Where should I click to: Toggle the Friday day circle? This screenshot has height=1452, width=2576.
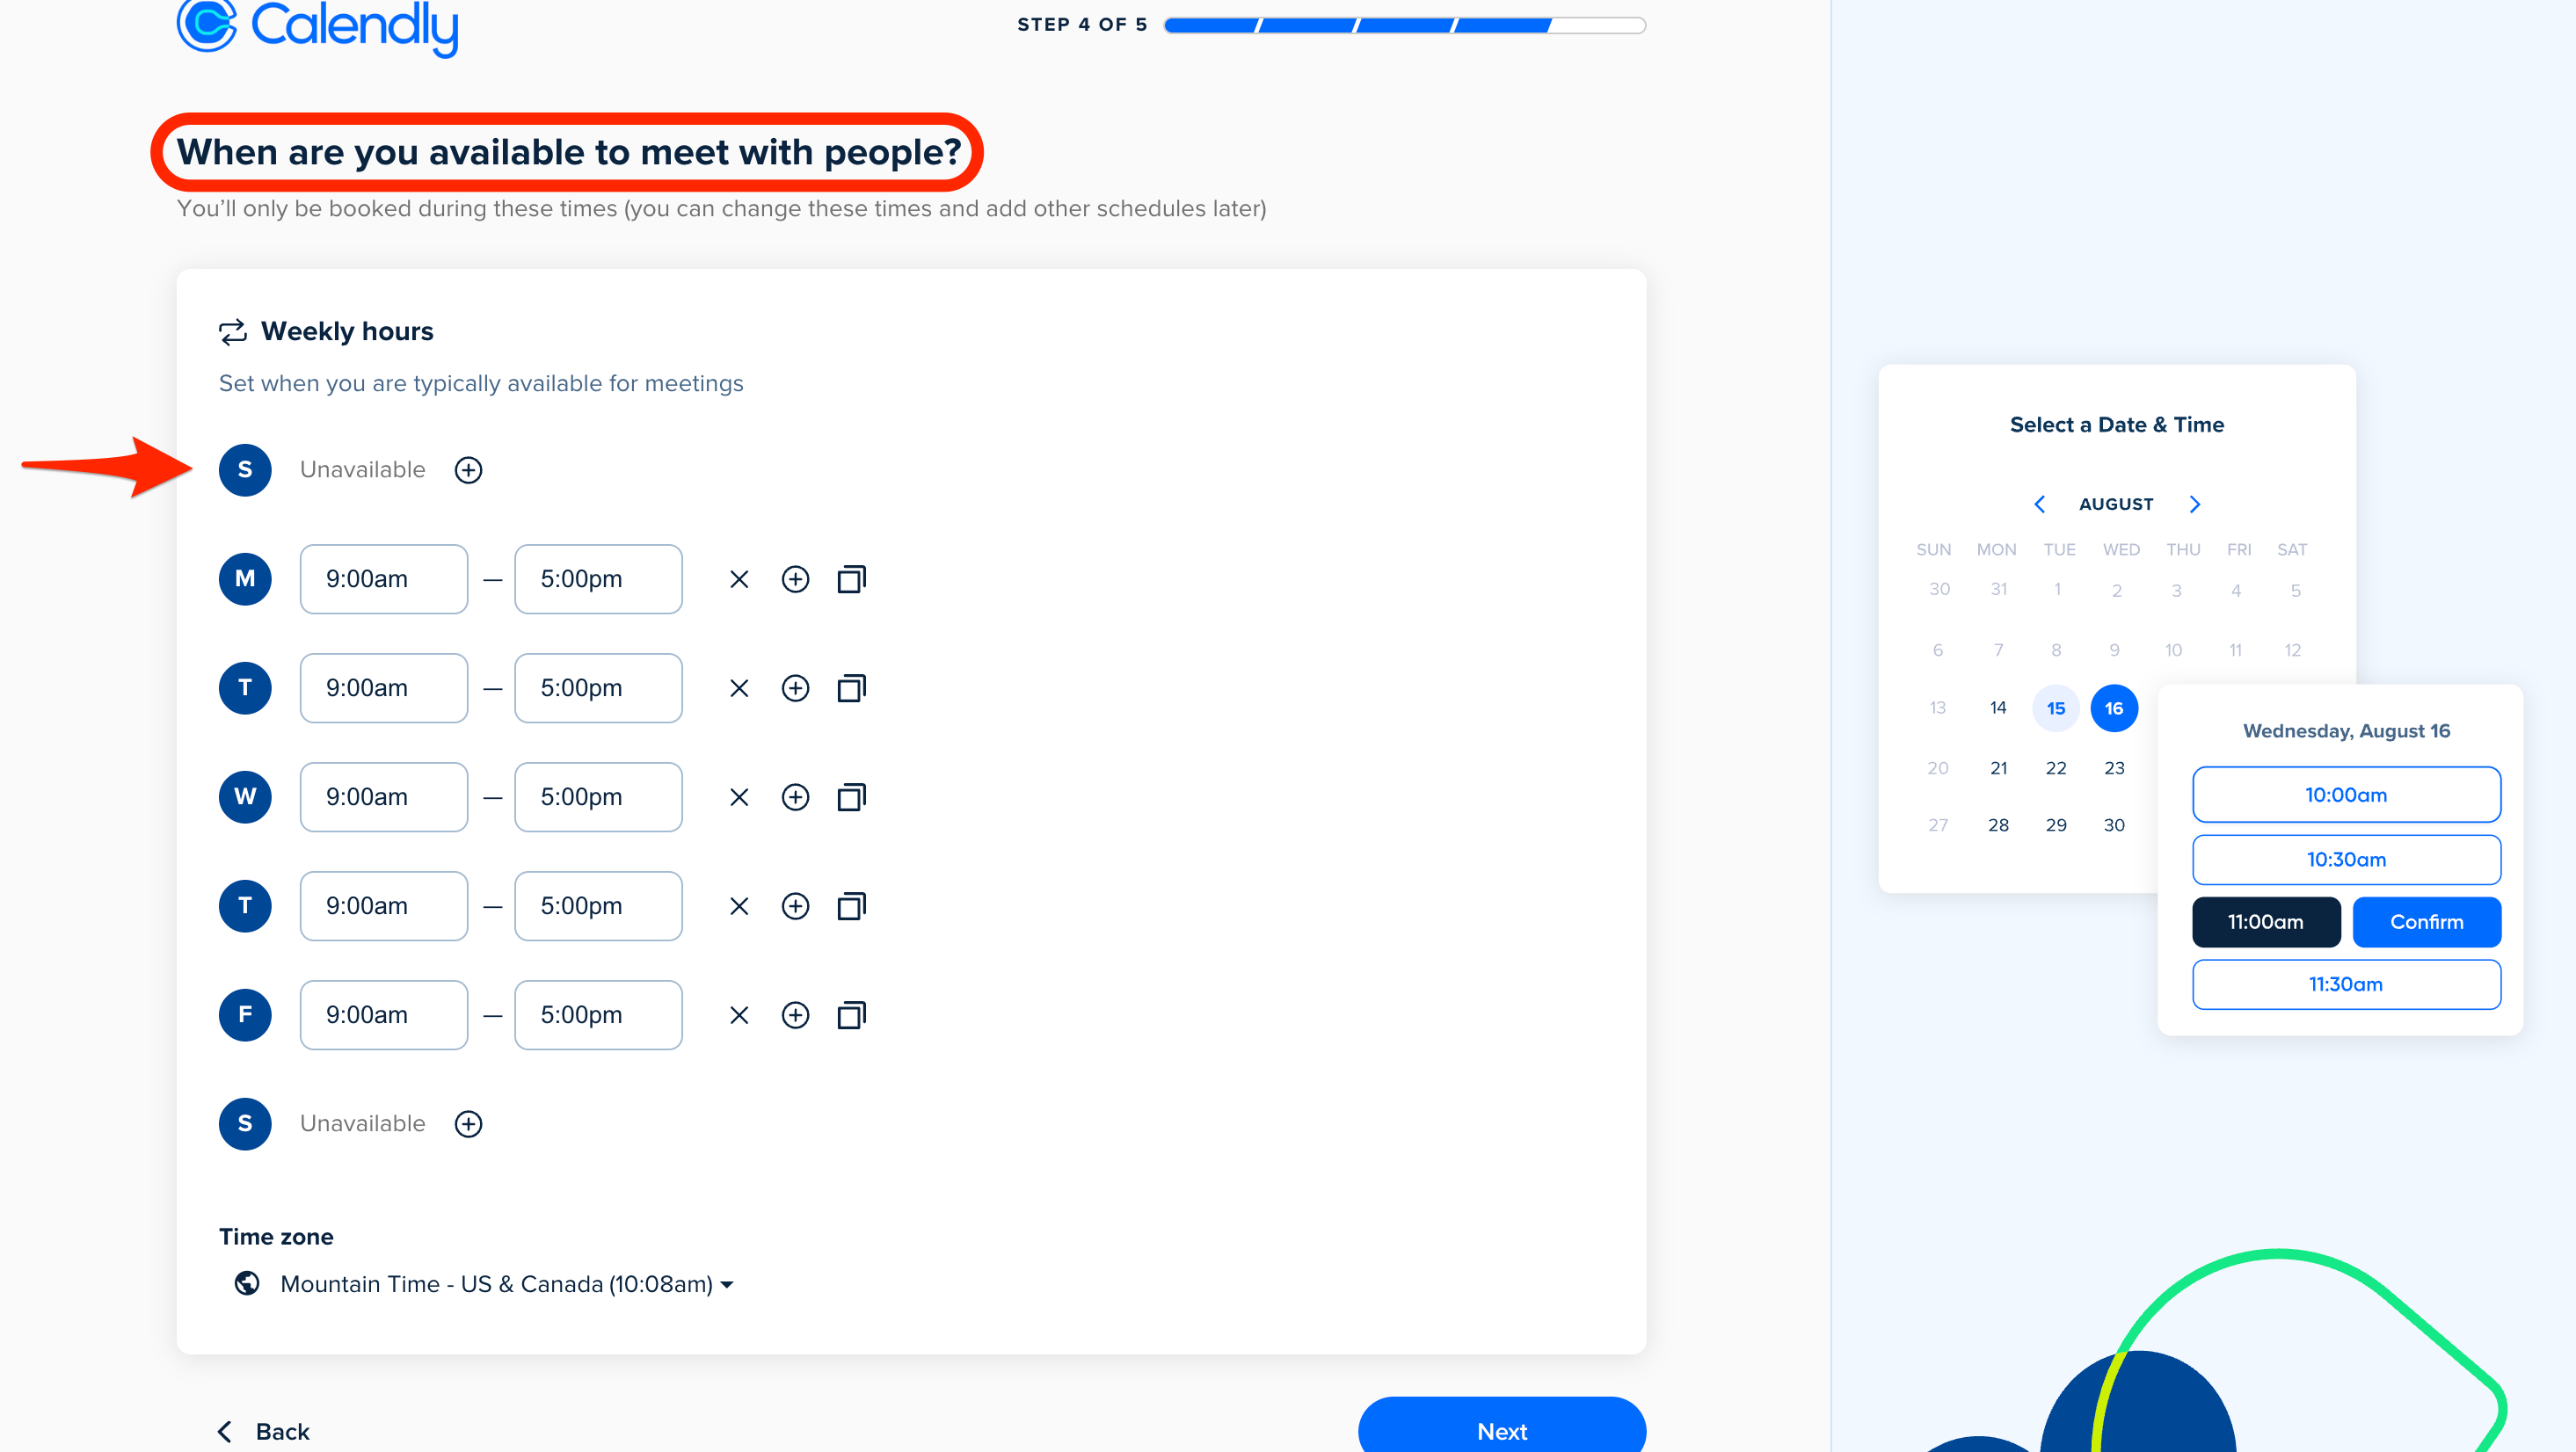coord(245,1015)
